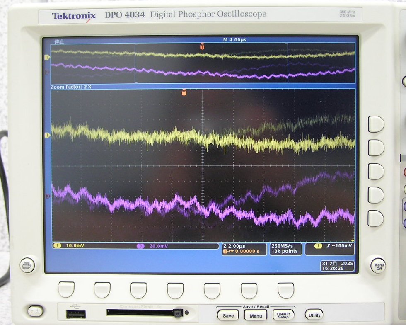Click the CompactFlash card slot
The height and width of the screenshot is (325, 406).
click(x=141, y=313)
